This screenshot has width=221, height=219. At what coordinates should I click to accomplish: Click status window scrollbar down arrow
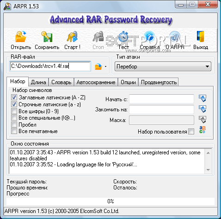(208, 170)
